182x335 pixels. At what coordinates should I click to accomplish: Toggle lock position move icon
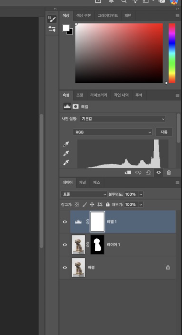click(92, 204)
